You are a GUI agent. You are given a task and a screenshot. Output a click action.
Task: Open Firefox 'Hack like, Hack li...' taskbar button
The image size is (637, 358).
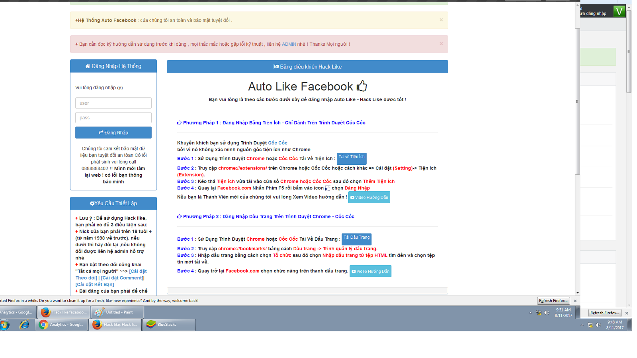[115, 325]
